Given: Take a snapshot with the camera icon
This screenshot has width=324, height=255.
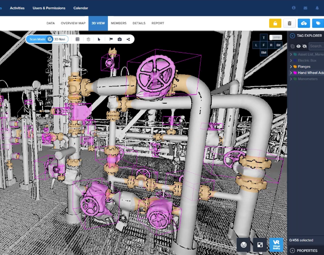Looking at the screenshot, I should click(x=120, y=39).
